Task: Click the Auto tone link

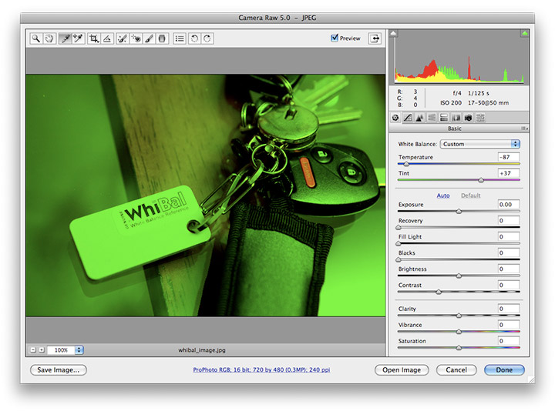Action: click(x=443, y=195)
